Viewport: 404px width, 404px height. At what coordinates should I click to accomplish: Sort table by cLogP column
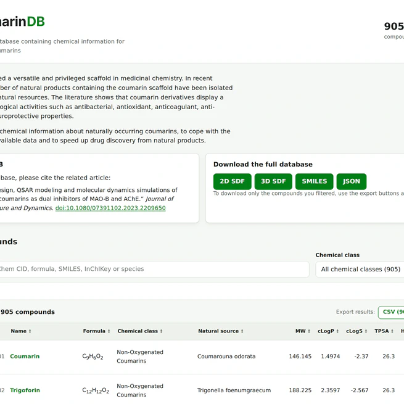[x=328, y=331]
